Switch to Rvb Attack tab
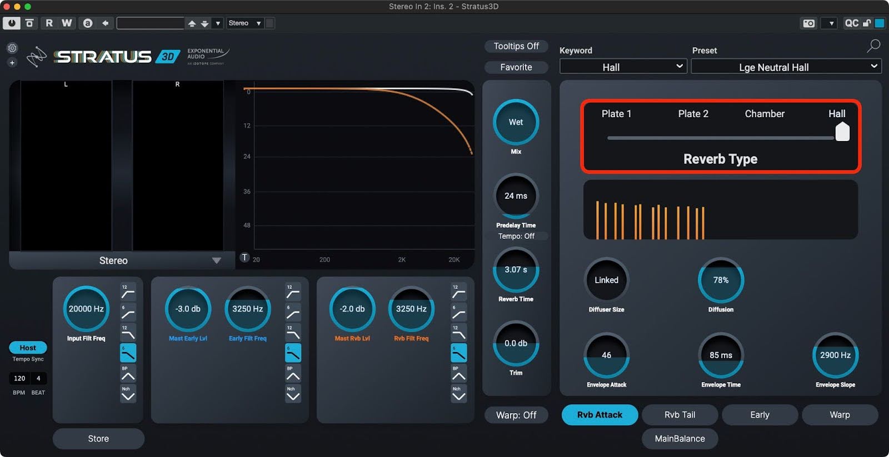Viewport: 889px width, 457px height. pyautogui.click(x=600, y=415)
